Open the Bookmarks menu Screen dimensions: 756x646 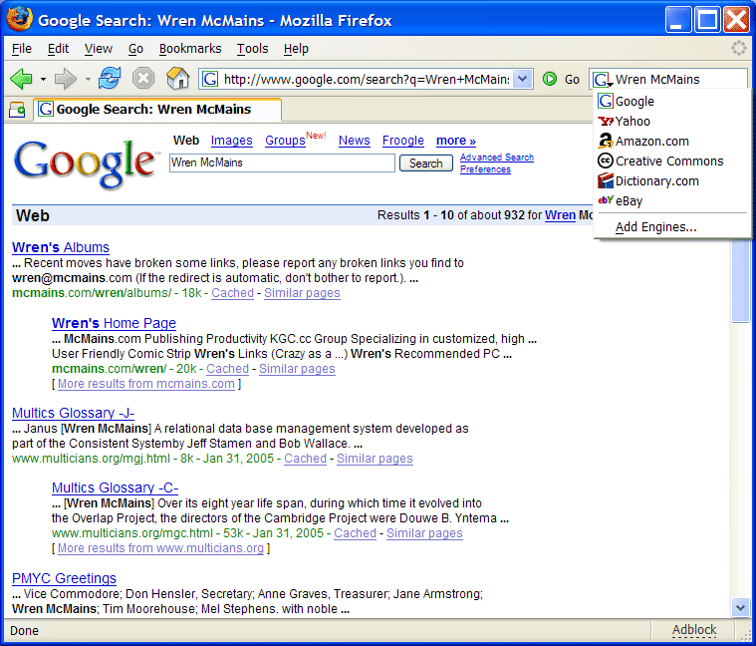190,49
